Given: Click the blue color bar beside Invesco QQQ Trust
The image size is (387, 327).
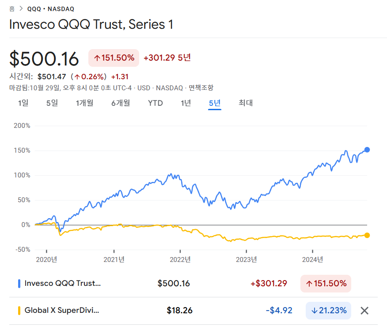Looking at the screenshot, I should (x=19, y=284).
